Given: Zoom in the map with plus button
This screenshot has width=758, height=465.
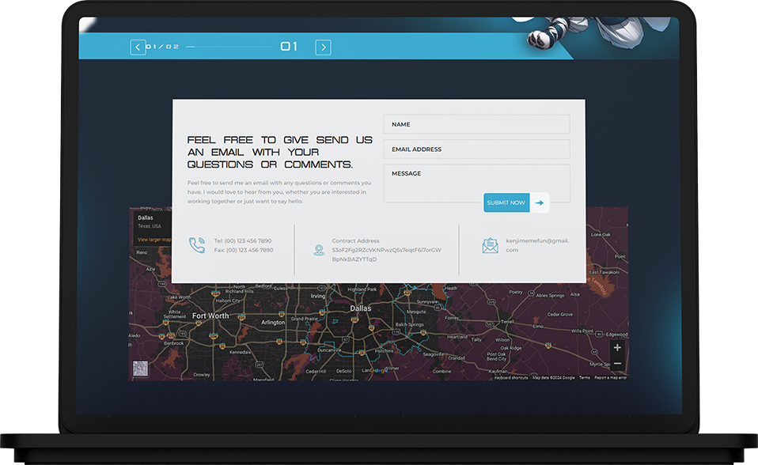Looking at the screenshot, I should click(x=617, y=348).
